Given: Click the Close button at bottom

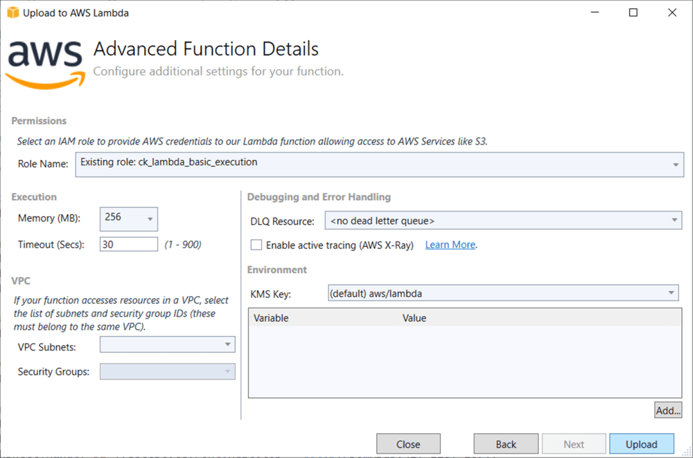Looking at the screenshot, I should 408,444.
